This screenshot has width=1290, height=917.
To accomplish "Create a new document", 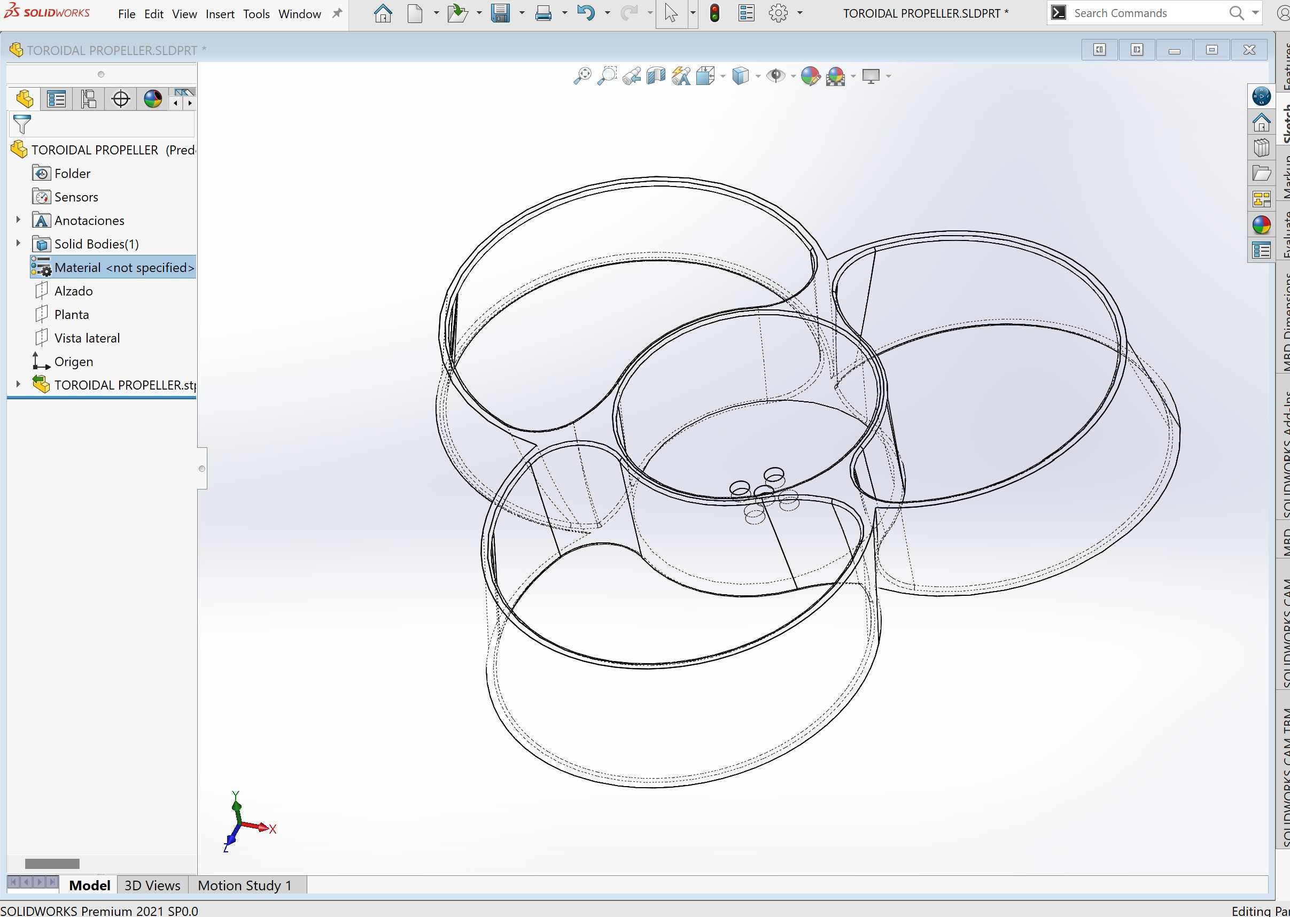I will [x=415, y=13].
